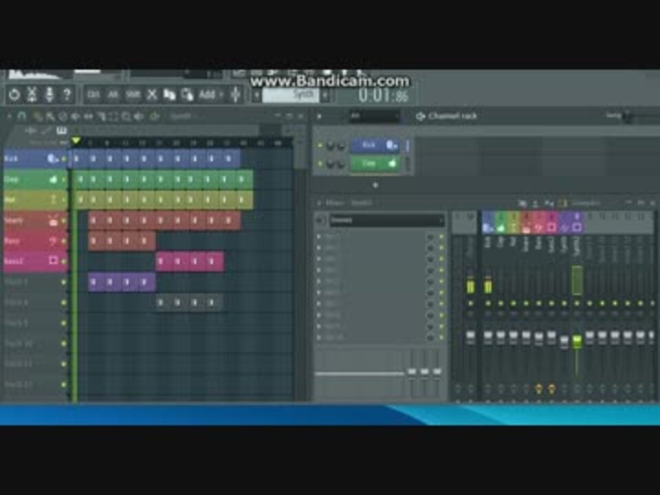This screenshot has width=660, height=495.
Task: Open the playlist window menu arrow
Action: tap(9, 116)
